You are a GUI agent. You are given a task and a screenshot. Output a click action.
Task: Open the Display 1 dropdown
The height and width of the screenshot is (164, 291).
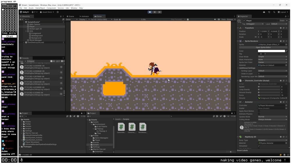[x=84, y=20]
